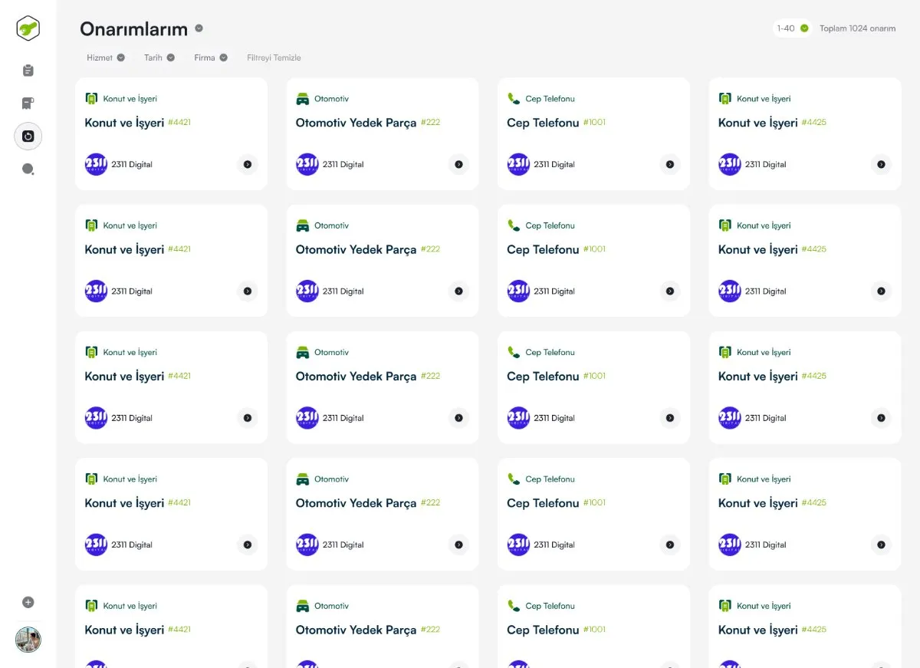Viewport: 920px width, 668px height.
Task: Click the building icon on first-row #4425 card
Action: point(724,99)
